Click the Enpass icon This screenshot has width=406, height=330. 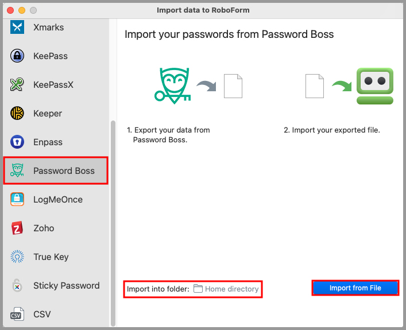pyautogui.click(x=17, y=142)
